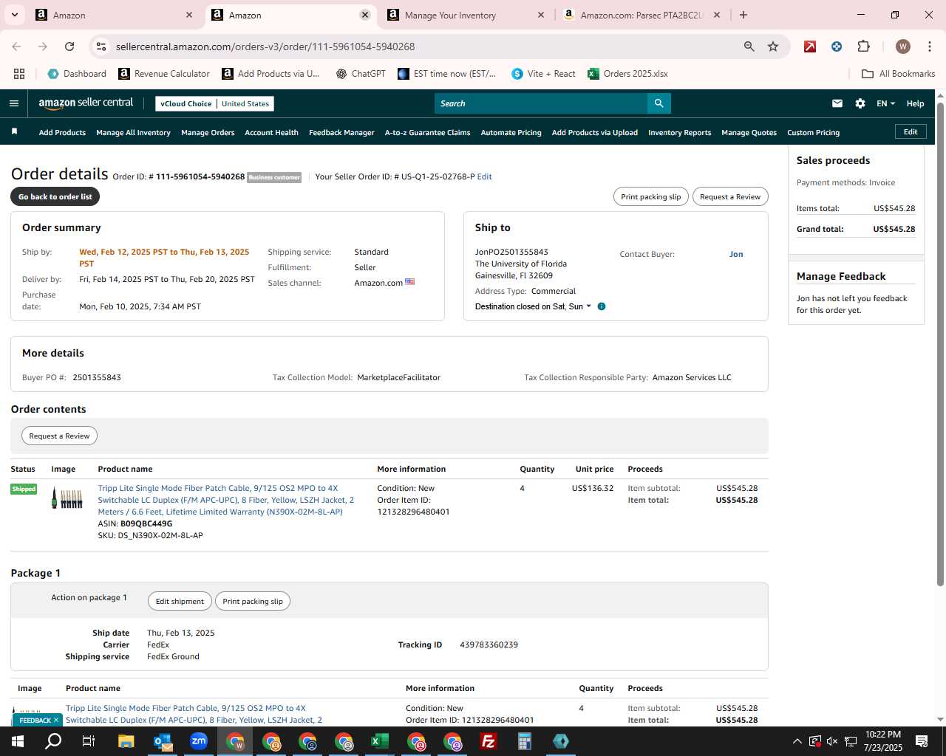The image size is (946, 756).
Task: Expand Destination closed on Sat, Sun dropdown
Action: point(533,306)
